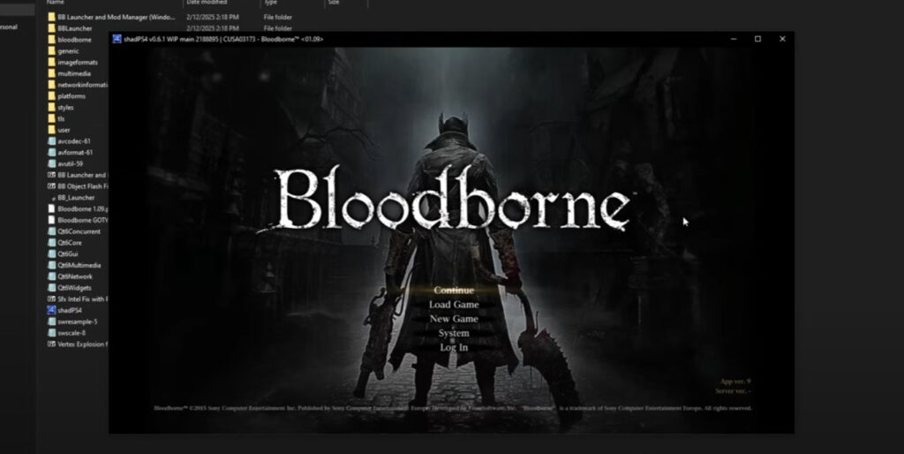This screenshot has height=454, width=904.
Task: Click the BB_Launcher shortcut icon
Action: click(52, 197)
